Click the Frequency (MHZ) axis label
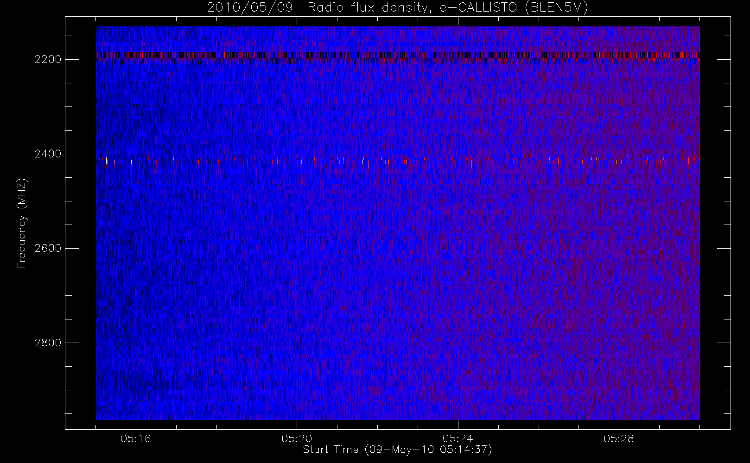This screenshot has height=463, width=750. [22, 223]
